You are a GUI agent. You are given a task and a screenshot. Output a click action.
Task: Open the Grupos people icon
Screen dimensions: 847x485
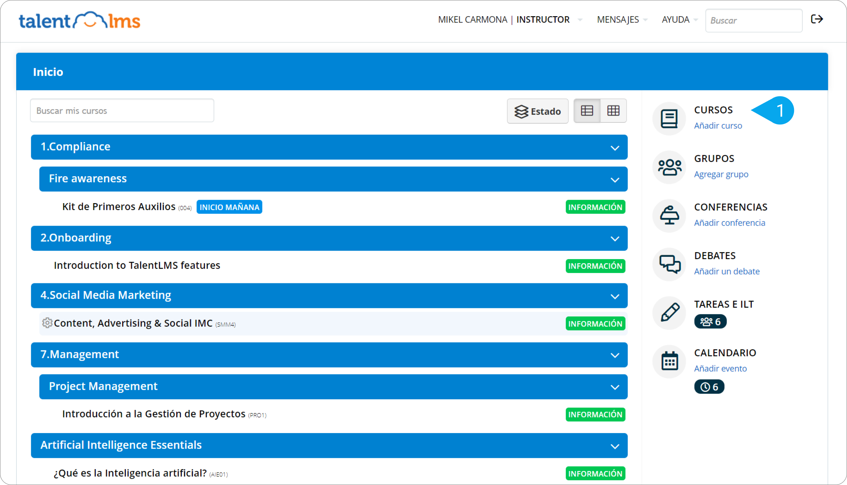coord(669,167)
